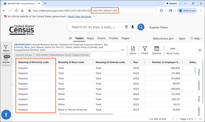This screenshot has height=122, width=205.
Task: Switch to the All tab
Action: coord(70,38)
